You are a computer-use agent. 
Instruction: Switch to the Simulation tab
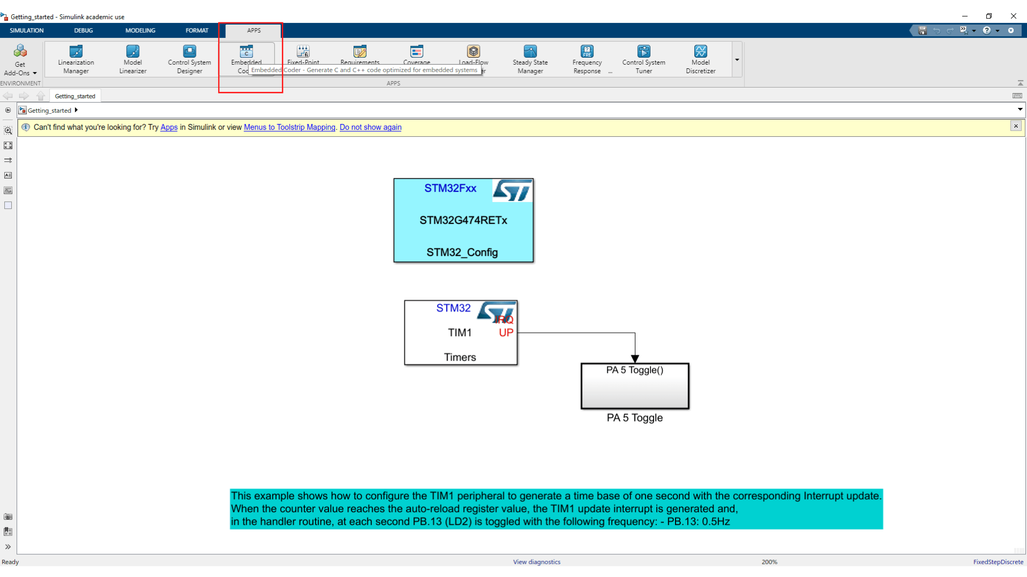[27, 30]
